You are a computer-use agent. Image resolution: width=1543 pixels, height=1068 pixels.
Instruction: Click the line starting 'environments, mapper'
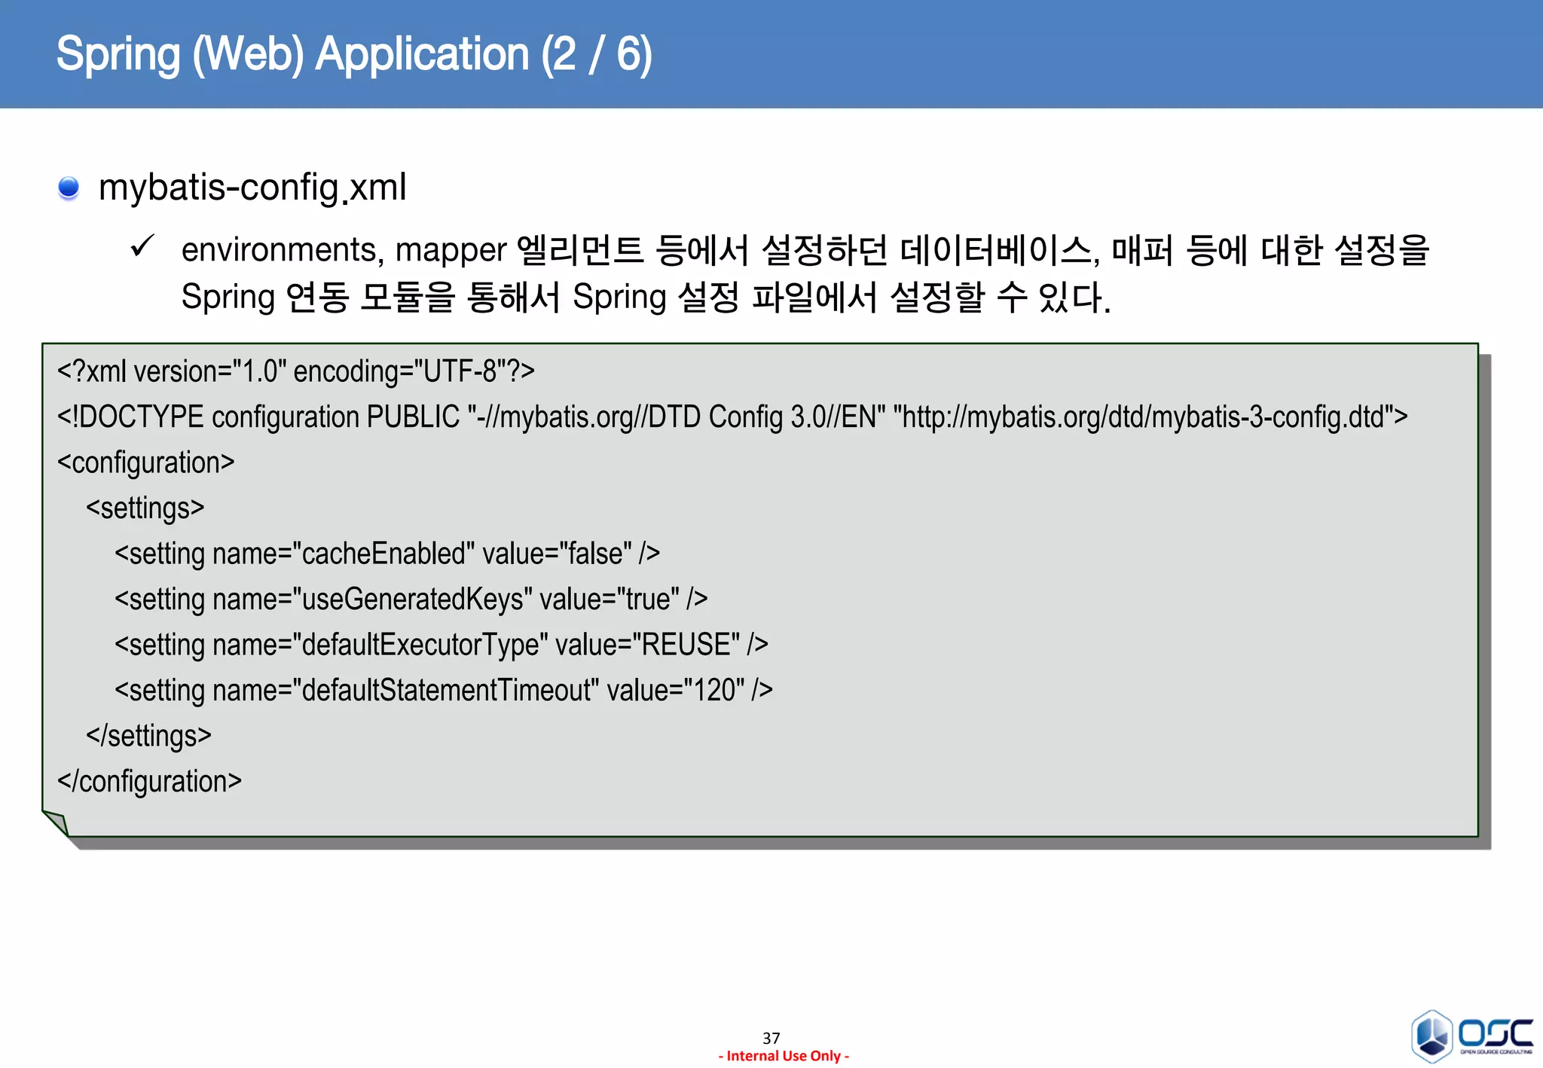(x=805, y=250)
